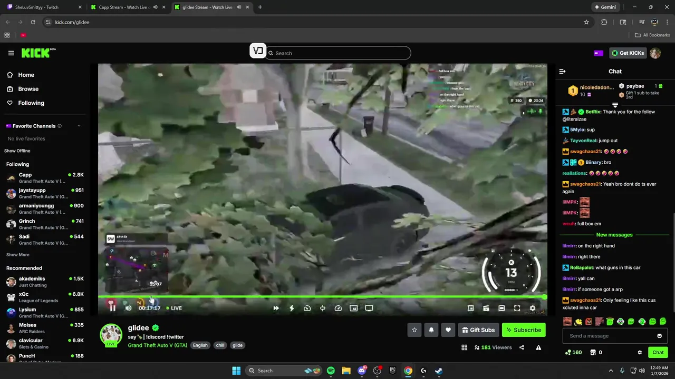Click the green Chat send button
This screenshot has width=675, height=379.
pos(658,352)
